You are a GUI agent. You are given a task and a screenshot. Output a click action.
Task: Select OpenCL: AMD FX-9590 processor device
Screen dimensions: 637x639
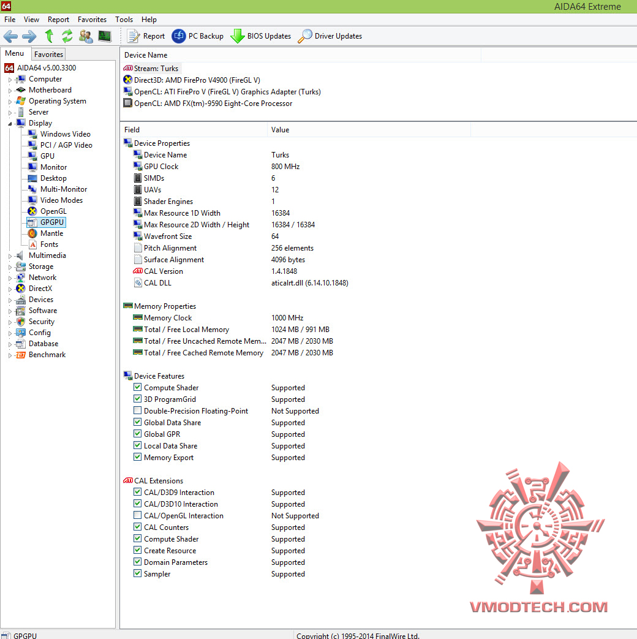tap(208, 104)
